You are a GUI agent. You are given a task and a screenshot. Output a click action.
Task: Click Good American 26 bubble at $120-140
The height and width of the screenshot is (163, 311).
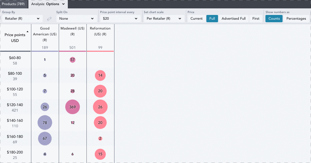[x=45, y=107]
